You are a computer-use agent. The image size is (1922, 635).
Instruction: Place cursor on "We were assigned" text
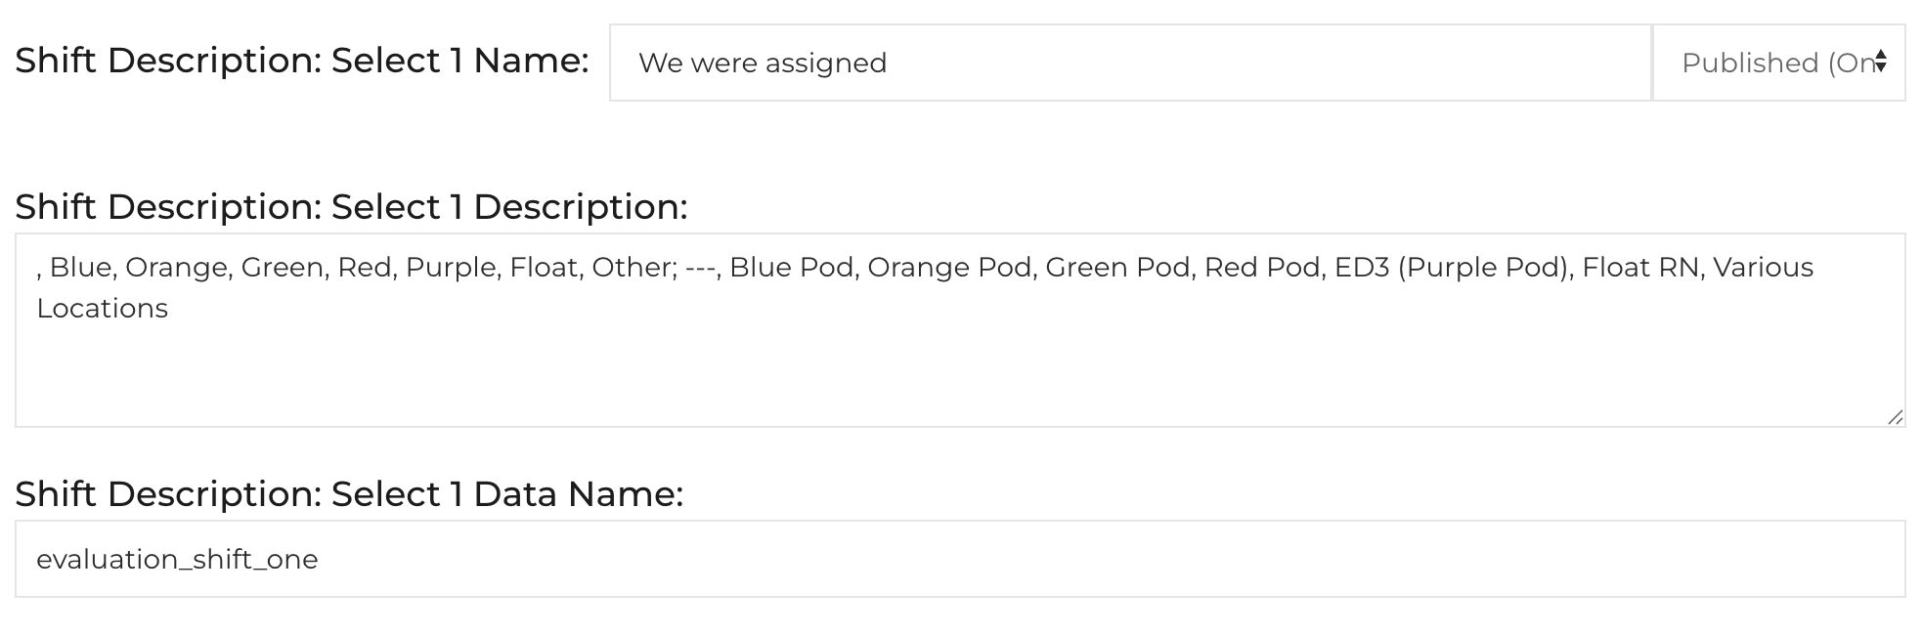(763, 63)
